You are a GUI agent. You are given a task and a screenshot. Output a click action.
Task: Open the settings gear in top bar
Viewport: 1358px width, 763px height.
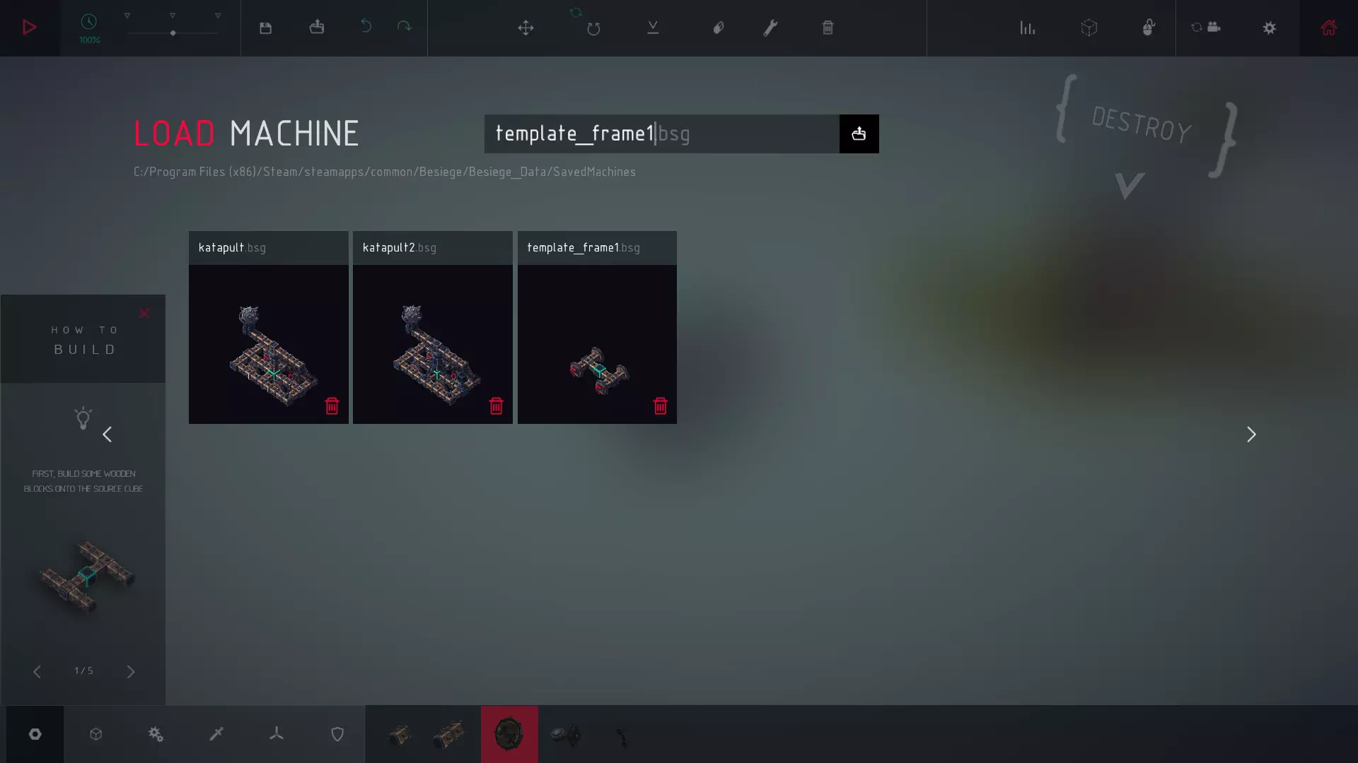1270,28
